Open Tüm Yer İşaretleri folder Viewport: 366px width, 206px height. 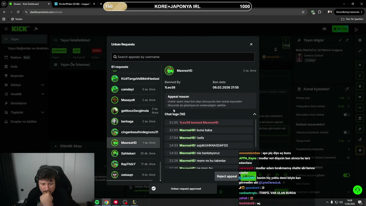[352, 19]
